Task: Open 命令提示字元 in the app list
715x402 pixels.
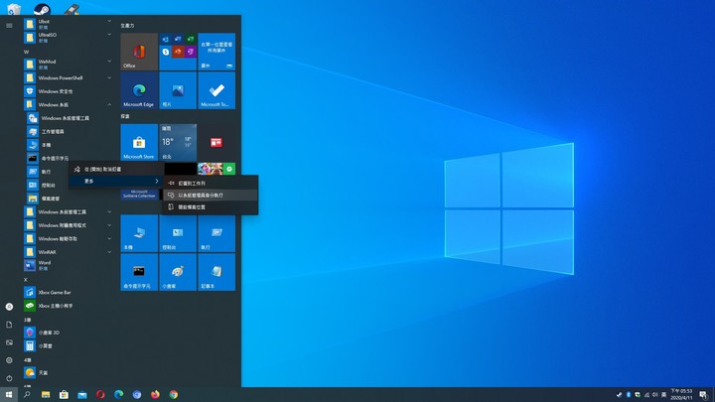Action: click(69, 158)
